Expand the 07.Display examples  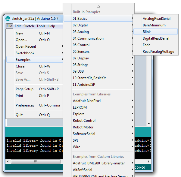tap(98, 58)
